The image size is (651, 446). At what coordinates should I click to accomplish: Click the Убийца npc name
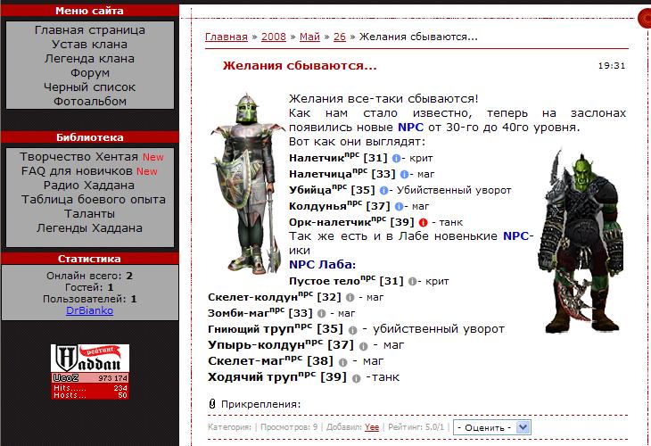point(310,190)
